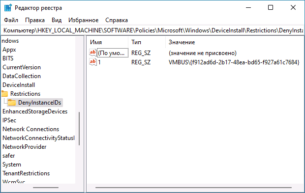Click the values pane horizontal scrollbar thumb

[193, 188]
